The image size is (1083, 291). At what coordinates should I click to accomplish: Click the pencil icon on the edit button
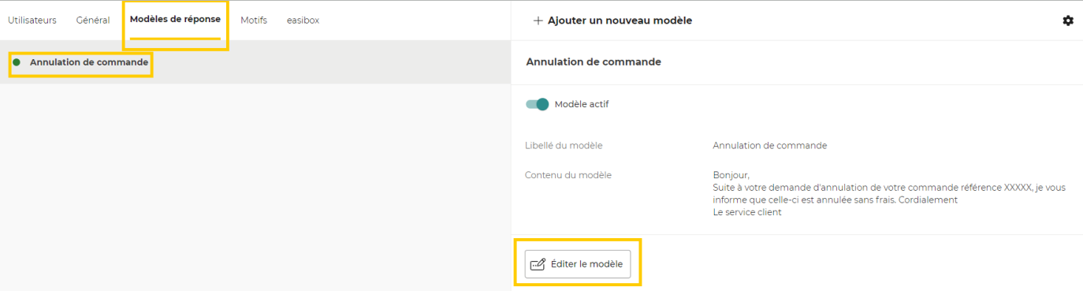(x=538, y=264)
